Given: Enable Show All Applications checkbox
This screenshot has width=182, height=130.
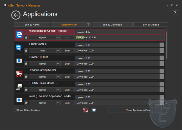Looking at the screenshot, I should click(15, 110).
